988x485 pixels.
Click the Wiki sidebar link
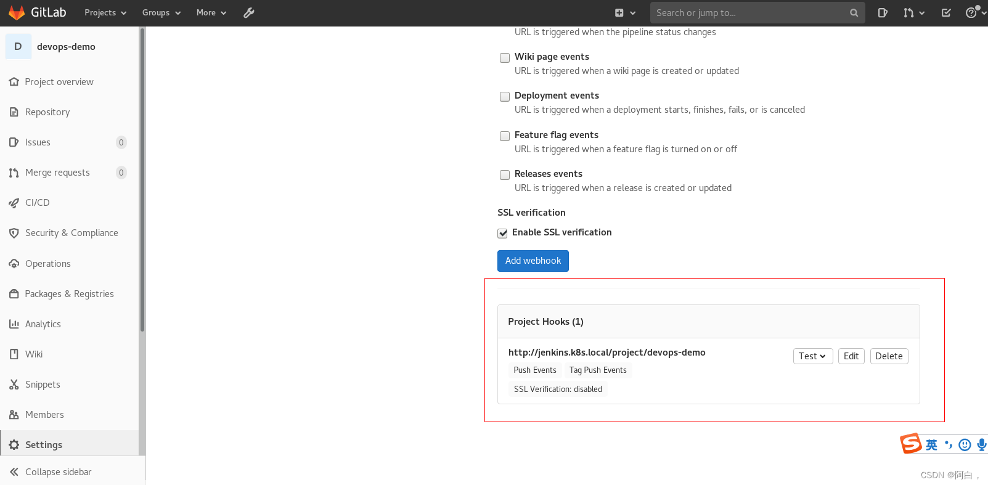(34, 354)
